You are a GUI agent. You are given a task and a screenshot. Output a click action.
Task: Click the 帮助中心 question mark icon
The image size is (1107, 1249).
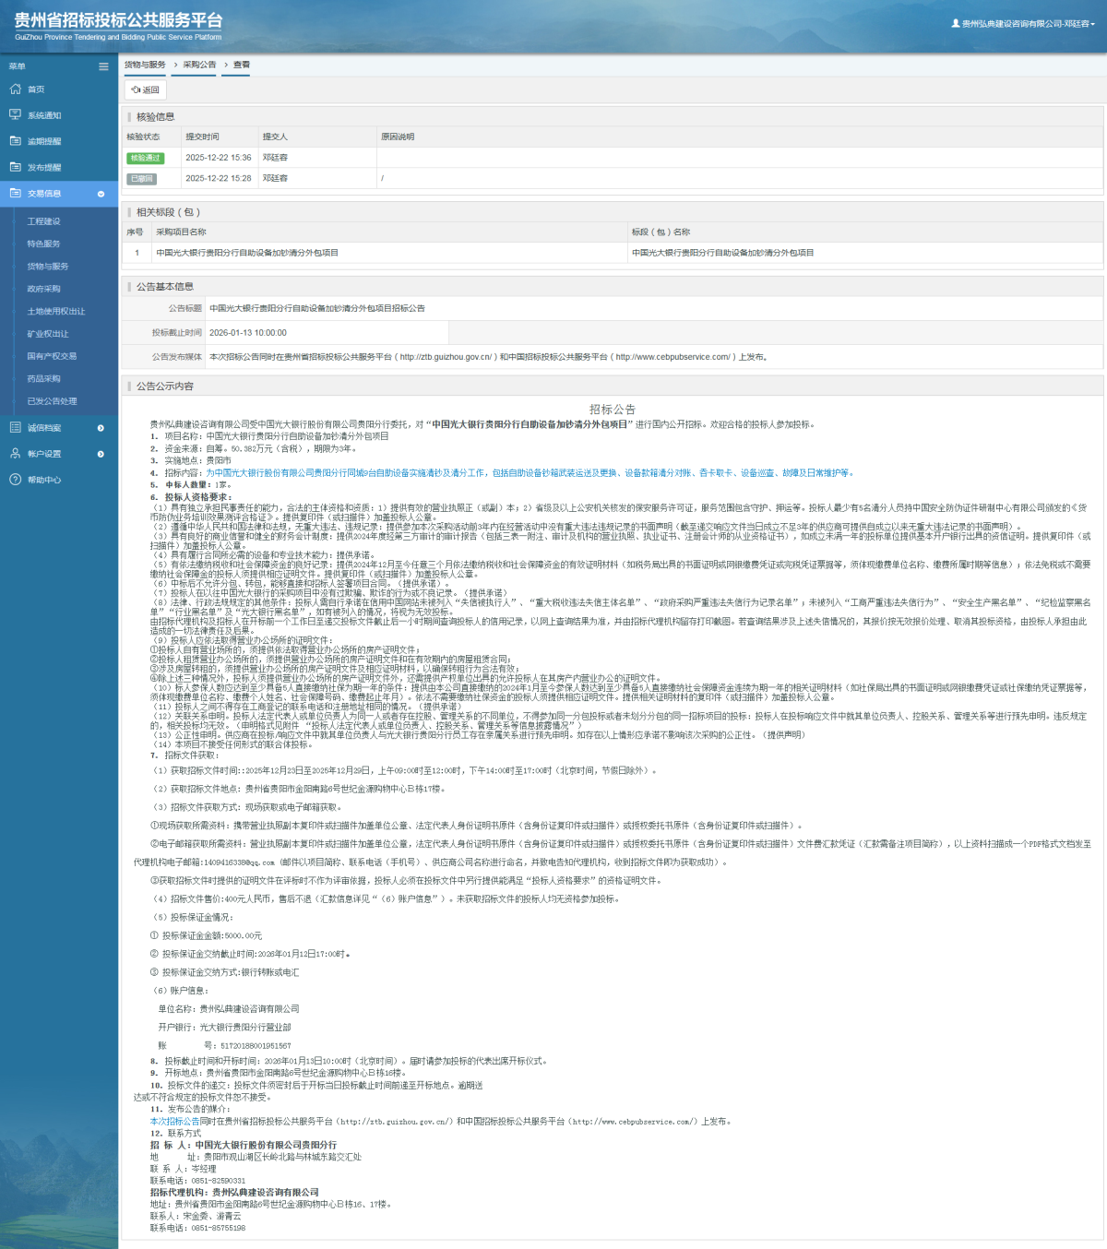pyautogui.click(x=15, y=480)
